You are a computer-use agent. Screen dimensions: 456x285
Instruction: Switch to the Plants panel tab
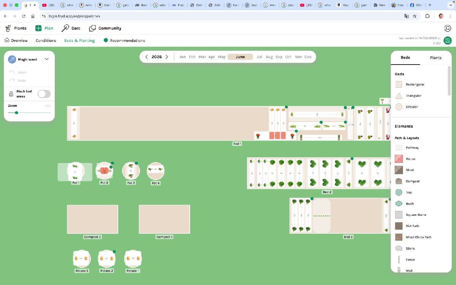pos(435,58)
